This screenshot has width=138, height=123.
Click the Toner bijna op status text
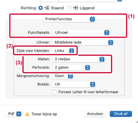pos(44,114)
